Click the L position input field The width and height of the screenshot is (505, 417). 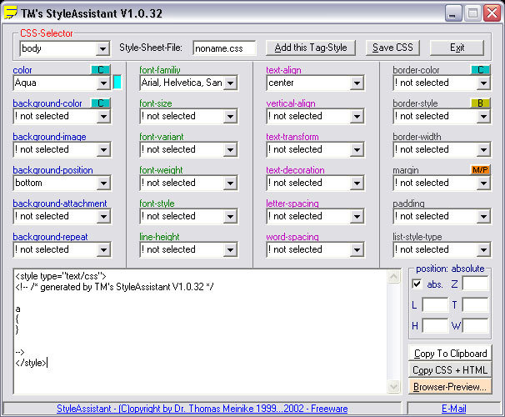[x=435, y=304]
